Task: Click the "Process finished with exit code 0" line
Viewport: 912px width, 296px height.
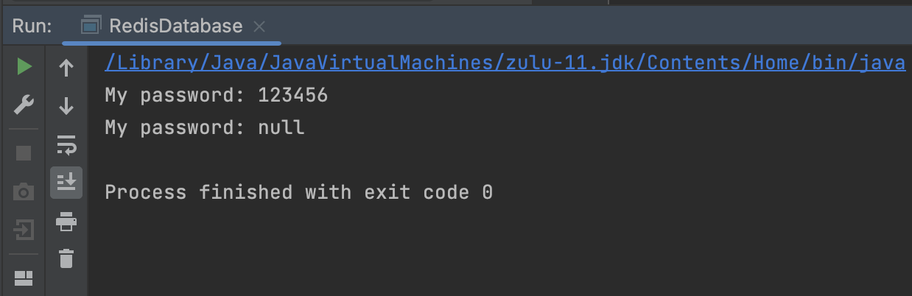Action: (298, 193)
